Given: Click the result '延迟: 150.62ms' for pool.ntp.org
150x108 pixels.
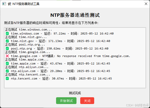Looking at the screenshot, I should (49, 48).
